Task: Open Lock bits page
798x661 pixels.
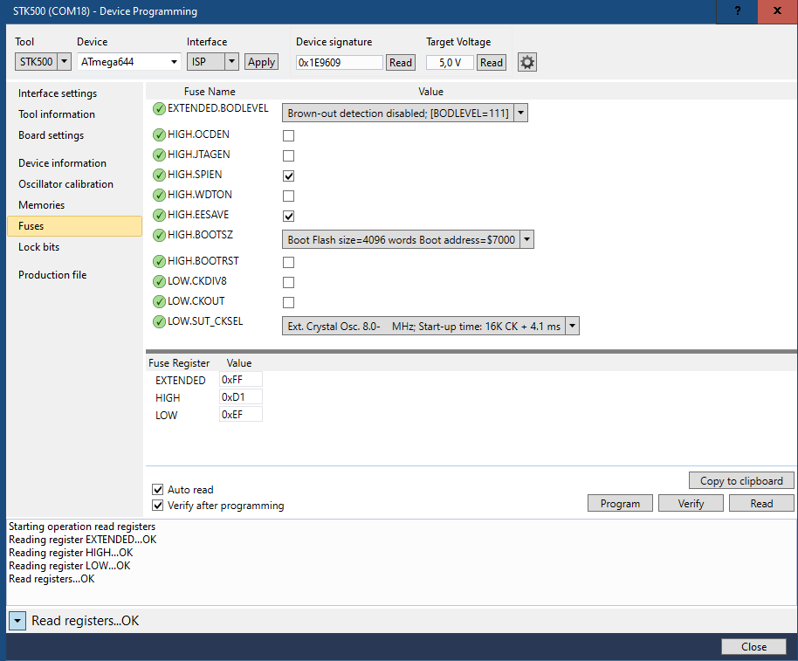Action: pyautogui.click(x=38, y=247)
